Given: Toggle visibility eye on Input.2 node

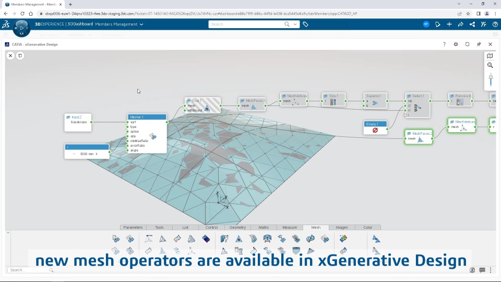Looking at the screenshot, I should click(x=68, y=118).
